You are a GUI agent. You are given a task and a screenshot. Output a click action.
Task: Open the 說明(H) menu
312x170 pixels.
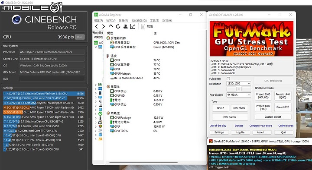(x=167, y=20)
